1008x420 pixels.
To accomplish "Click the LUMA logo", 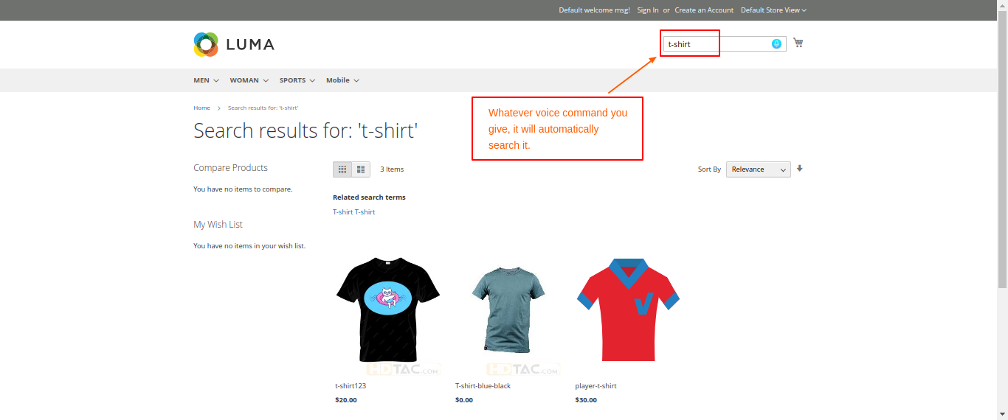I will pyautogui.click(x=234, y=44).
